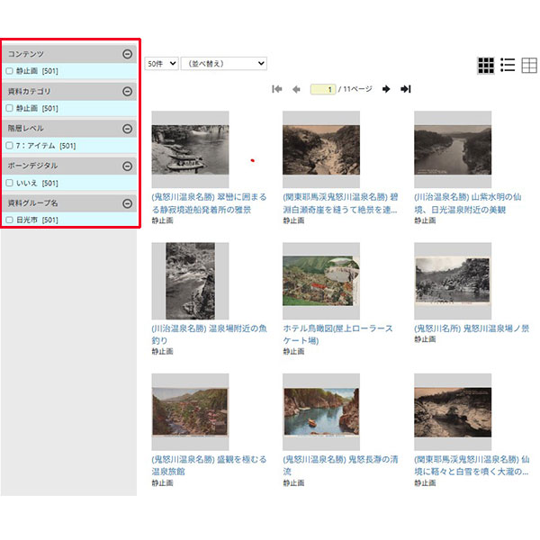Collapse the ボーンデジタル filter section

point(128,166)
